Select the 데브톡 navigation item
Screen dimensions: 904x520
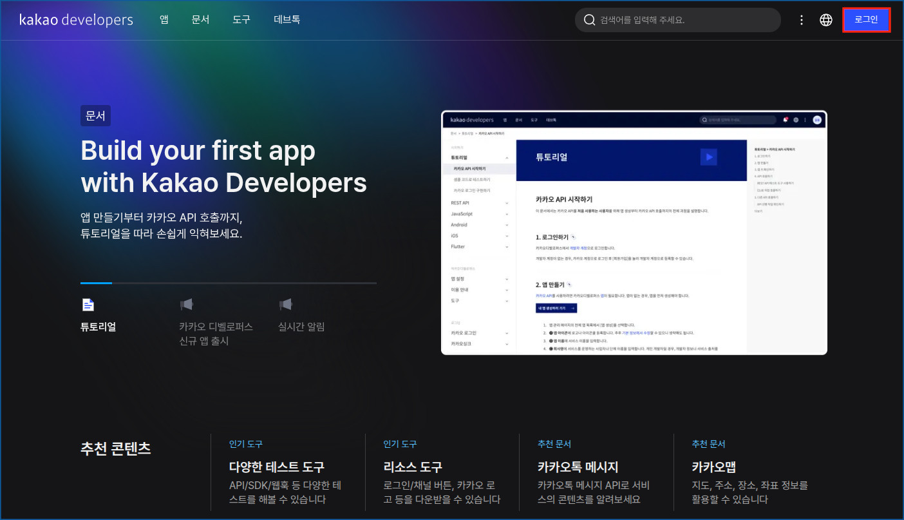coord(287,20)
